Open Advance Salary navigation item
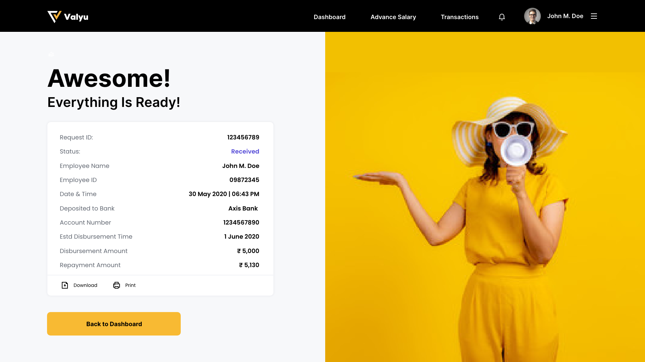This screenshot has width=645, height=362. point(393,17)
